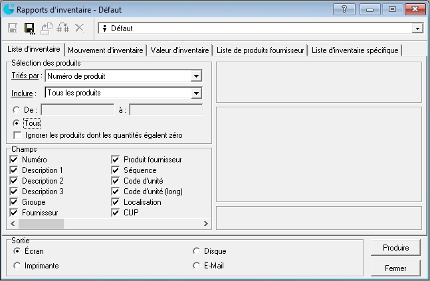Image resolution: width=430 pixels, height=281 pixels.
Task: Click the delete X toolbar icon
Action: tap(80, 28)
